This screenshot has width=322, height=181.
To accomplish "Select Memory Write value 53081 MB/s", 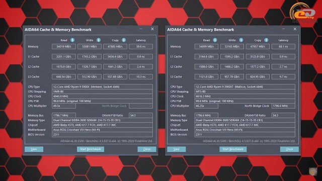I will point(90,47).
